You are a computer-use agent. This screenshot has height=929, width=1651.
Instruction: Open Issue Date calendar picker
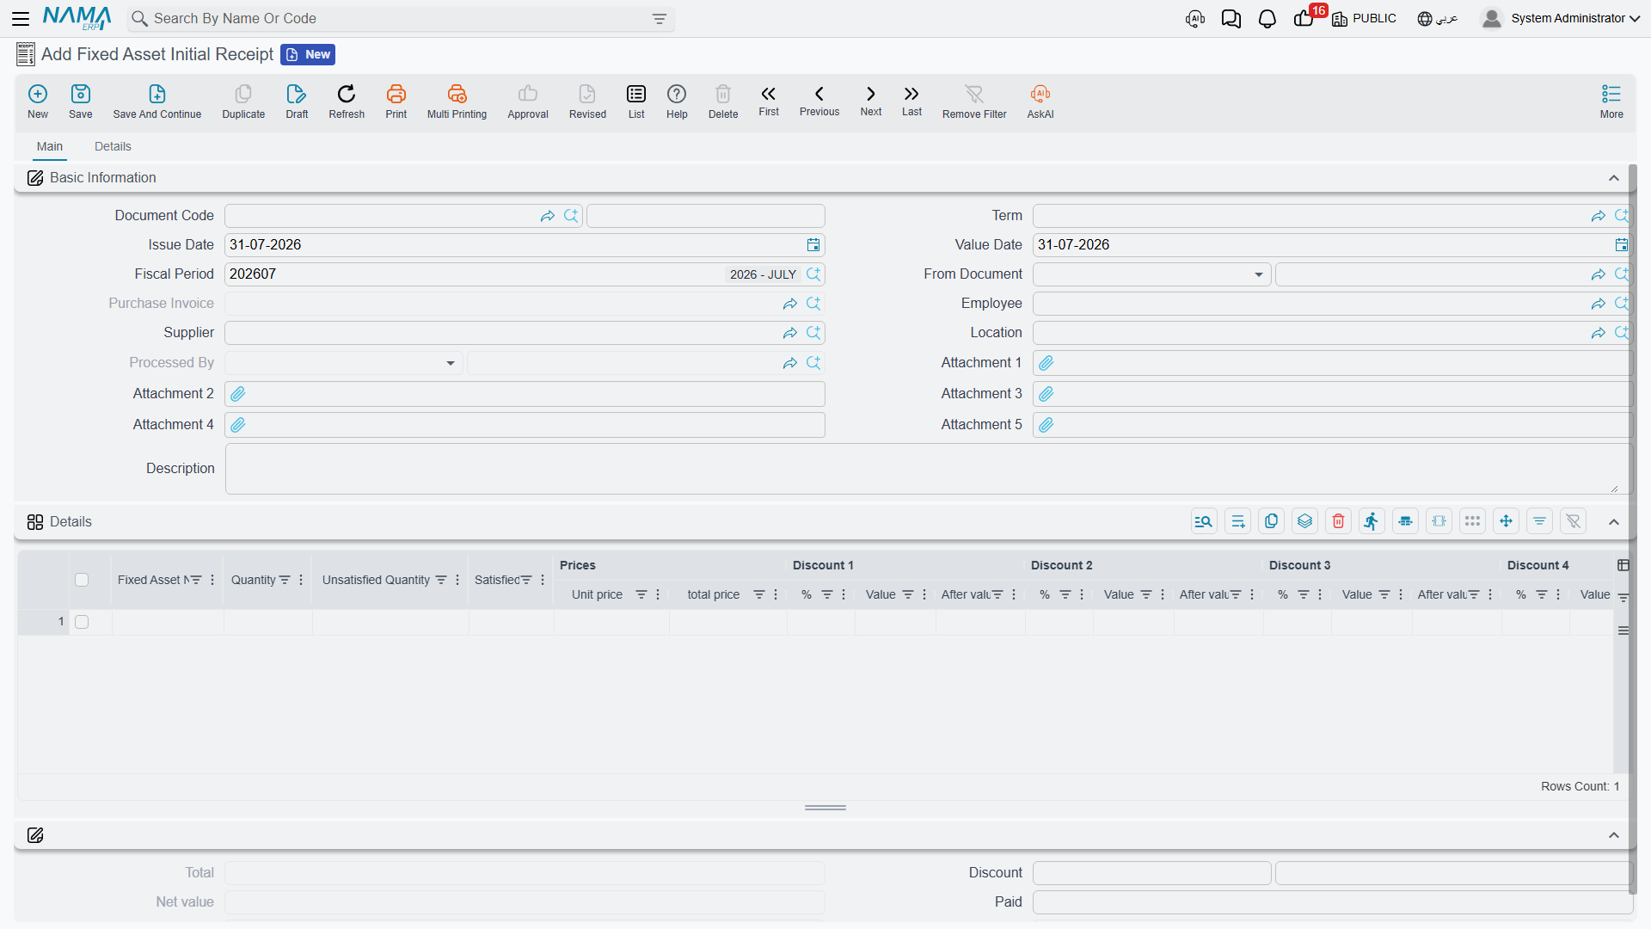pyautogui.click(x=813, y=245)
